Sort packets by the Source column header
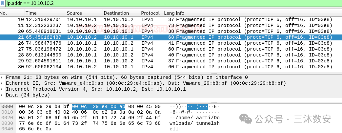 [84, 13]
